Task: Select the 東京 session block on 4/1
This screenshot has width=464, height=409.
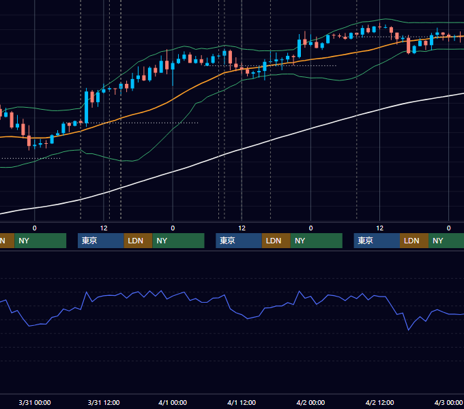Action: [239, 241]
